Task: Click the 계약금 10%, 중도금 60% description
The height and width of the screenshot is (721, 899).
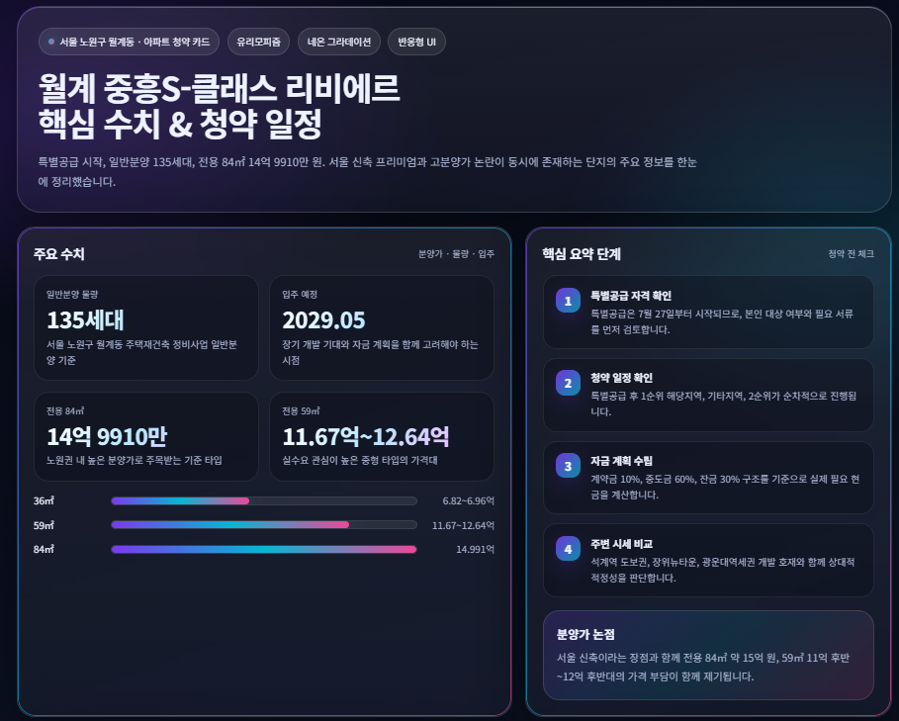Action: [725, 487]
